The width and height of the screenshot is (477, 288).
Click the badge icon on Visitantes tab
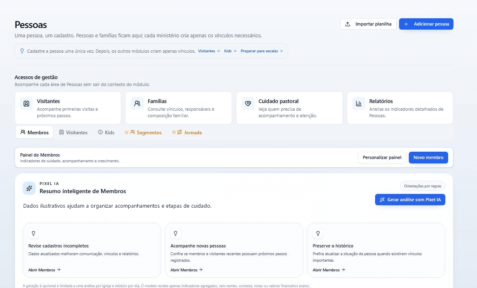click(x=61, y=132)
